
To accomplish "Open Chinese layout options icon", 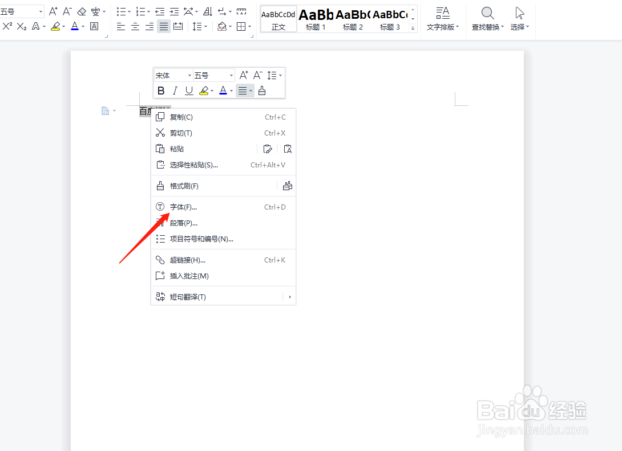I will [188, 11].
